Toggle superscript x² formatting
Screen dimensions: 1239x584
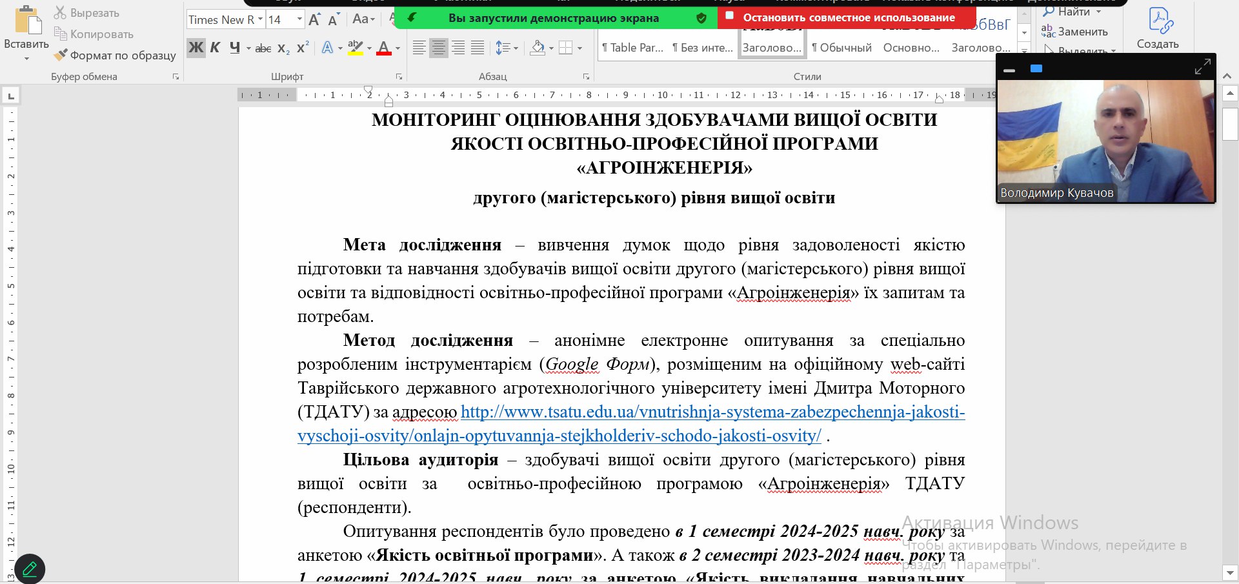(x=303, y=48)
